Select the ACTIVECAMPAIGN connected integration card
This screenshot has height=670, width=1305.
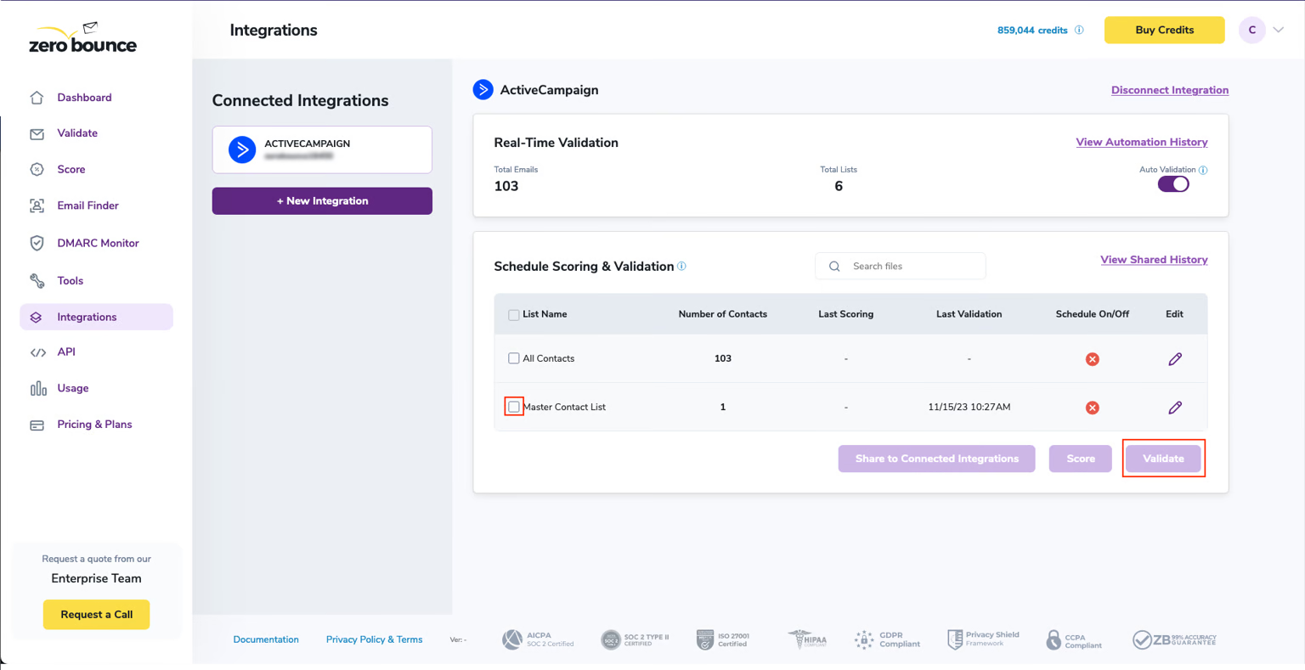tap(322, 149)
